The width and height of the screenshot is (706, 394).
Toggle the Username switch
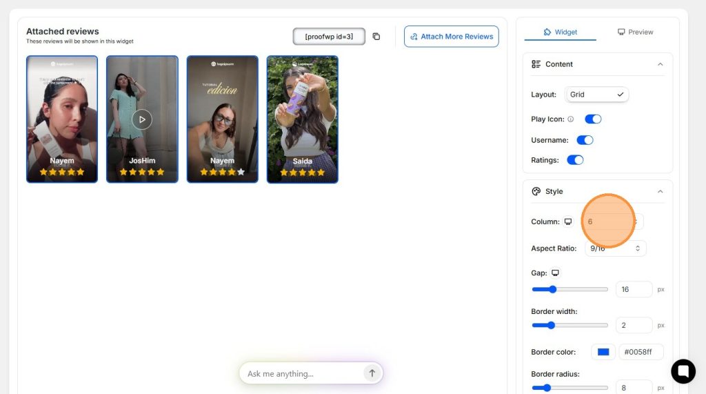(585, 140)
